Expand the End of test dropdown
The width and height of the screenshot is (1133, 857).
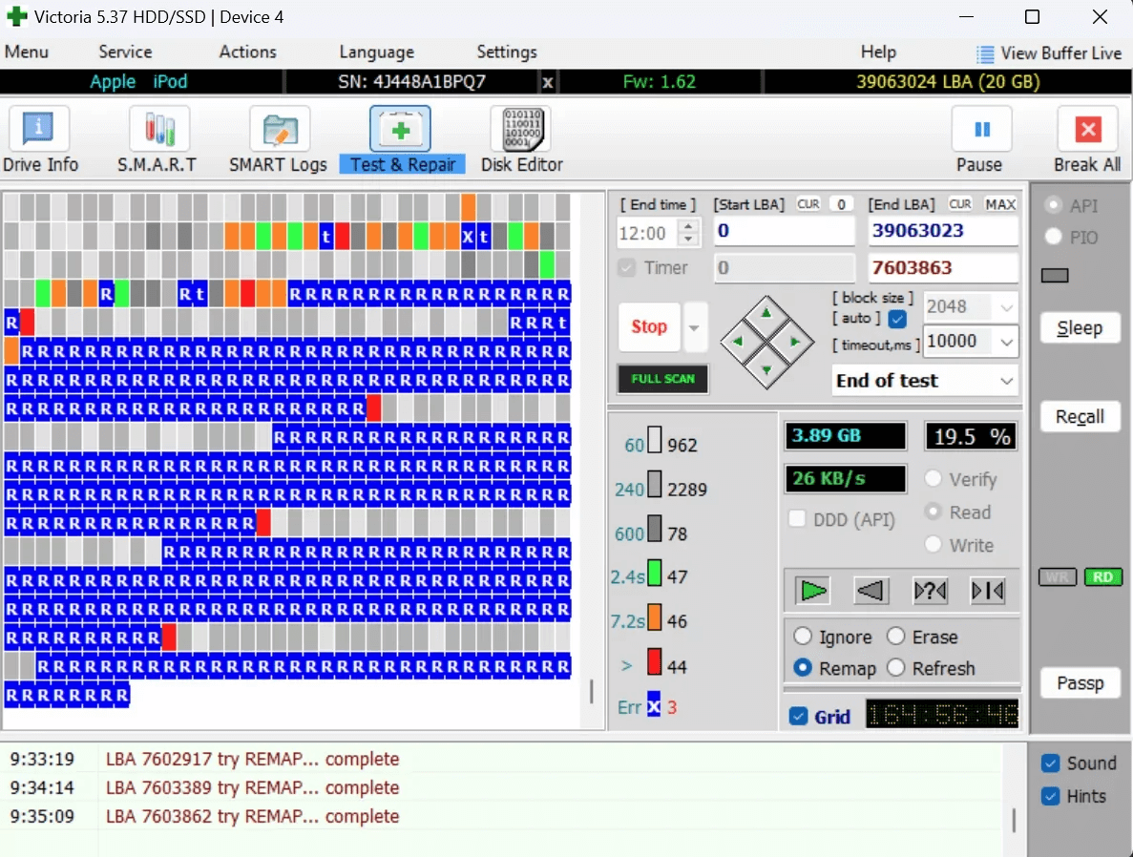pyautogui.click(x=1006, y=381)
